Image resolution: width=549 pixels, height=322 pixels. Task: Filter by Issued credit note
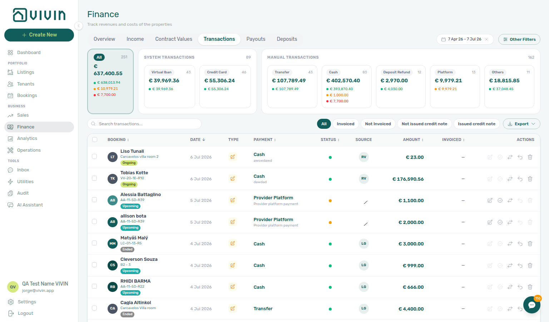(476, 124)
